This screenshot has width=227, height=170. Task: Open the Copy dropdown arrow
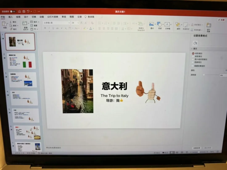tap(18, 26)
